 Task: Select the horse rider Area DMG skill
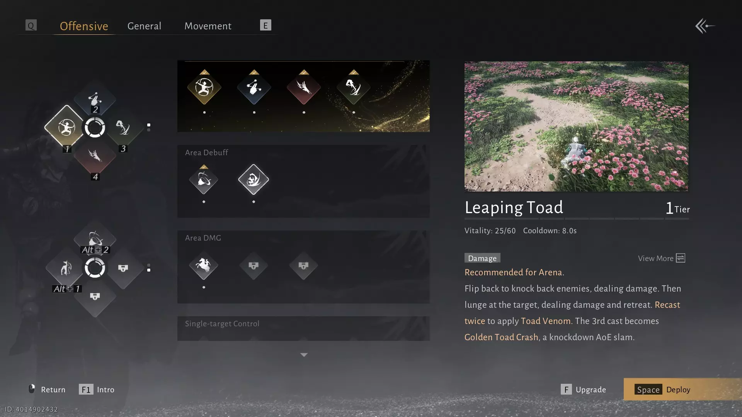pyautogui.click(x=204, y=265)
